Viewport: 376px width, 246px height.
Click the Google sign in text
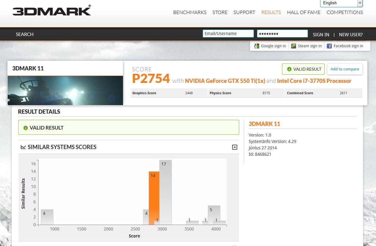point(273,46)
